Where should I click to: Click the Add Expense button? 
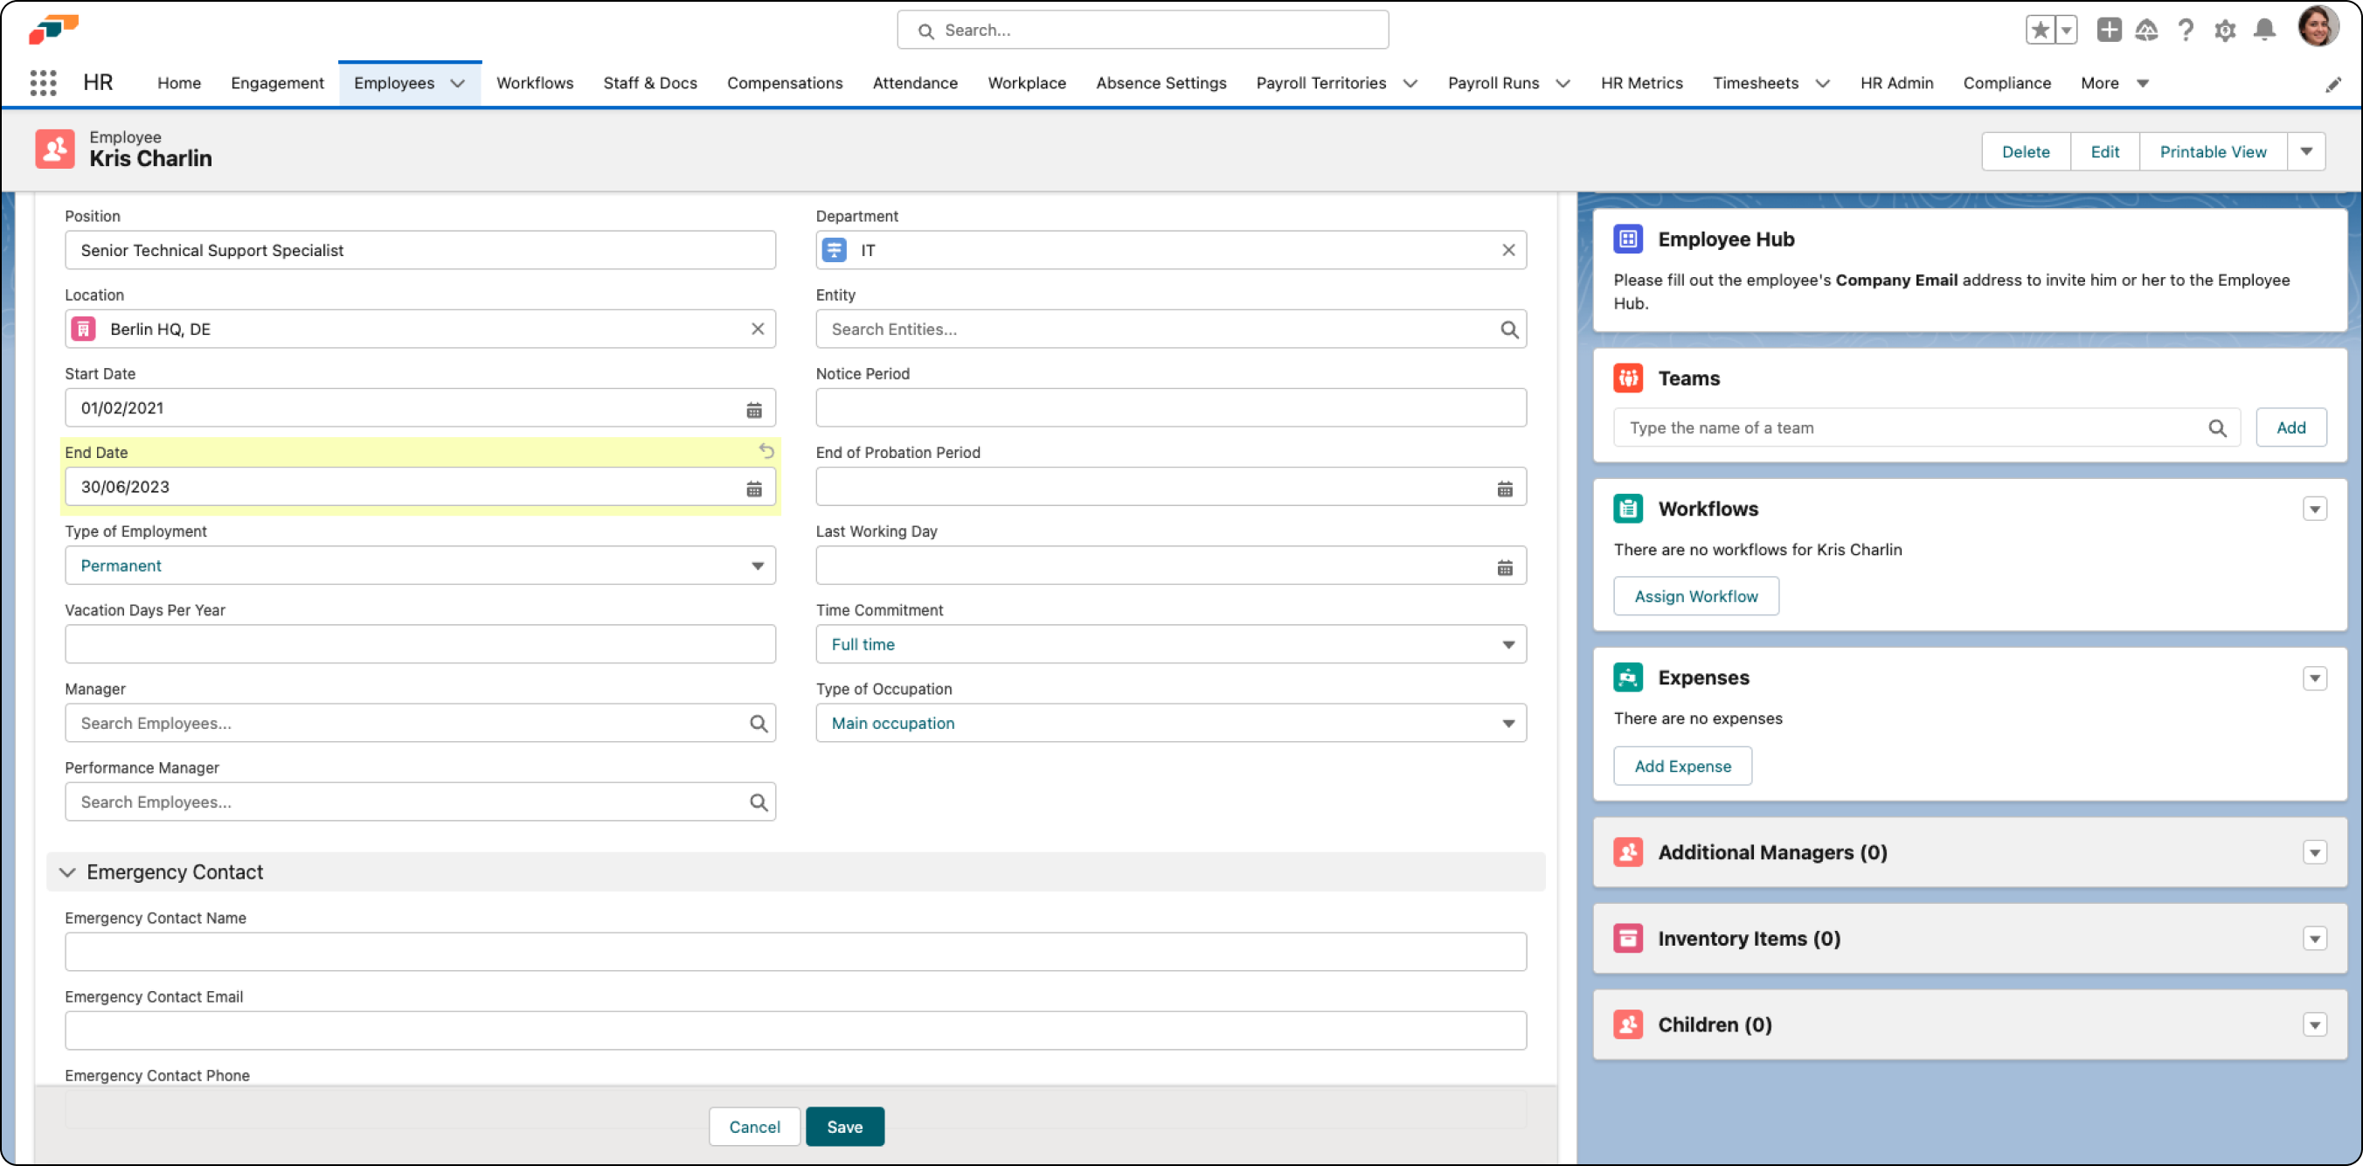[1682, 765]
